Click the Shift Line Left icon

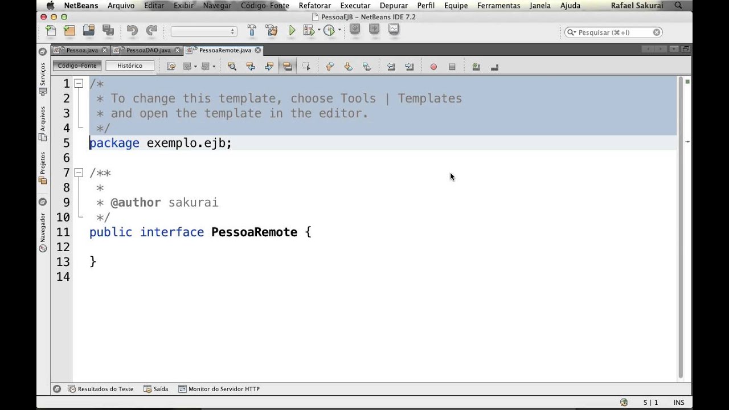[391, 67]
